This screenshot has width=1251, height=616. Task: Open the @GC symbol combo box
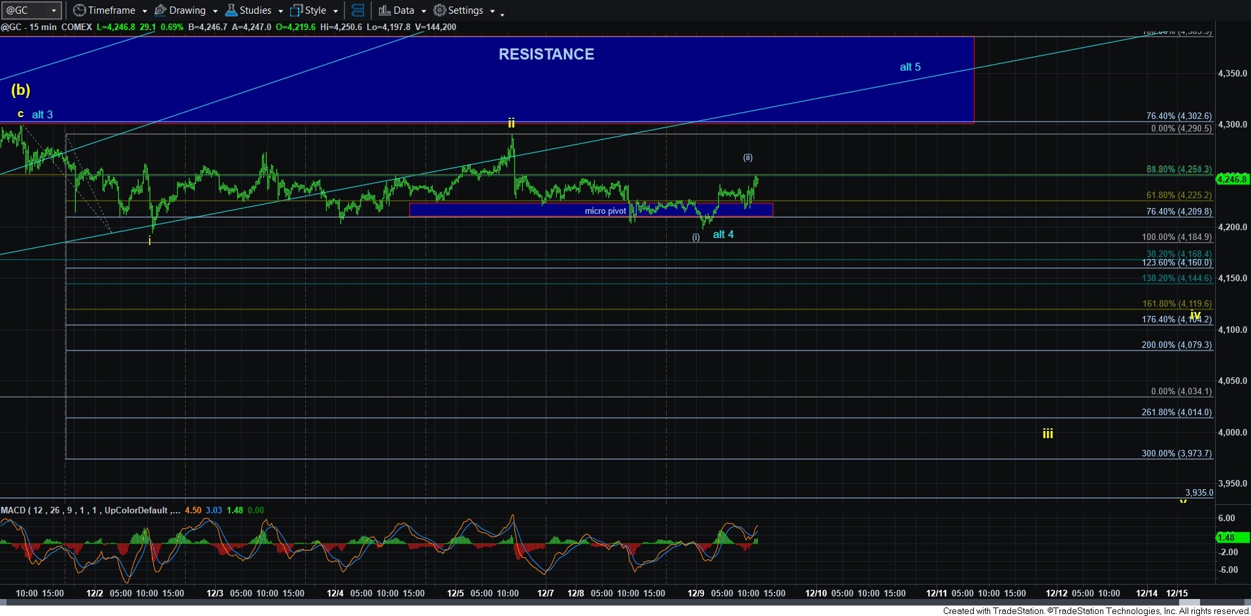(31, 10)
